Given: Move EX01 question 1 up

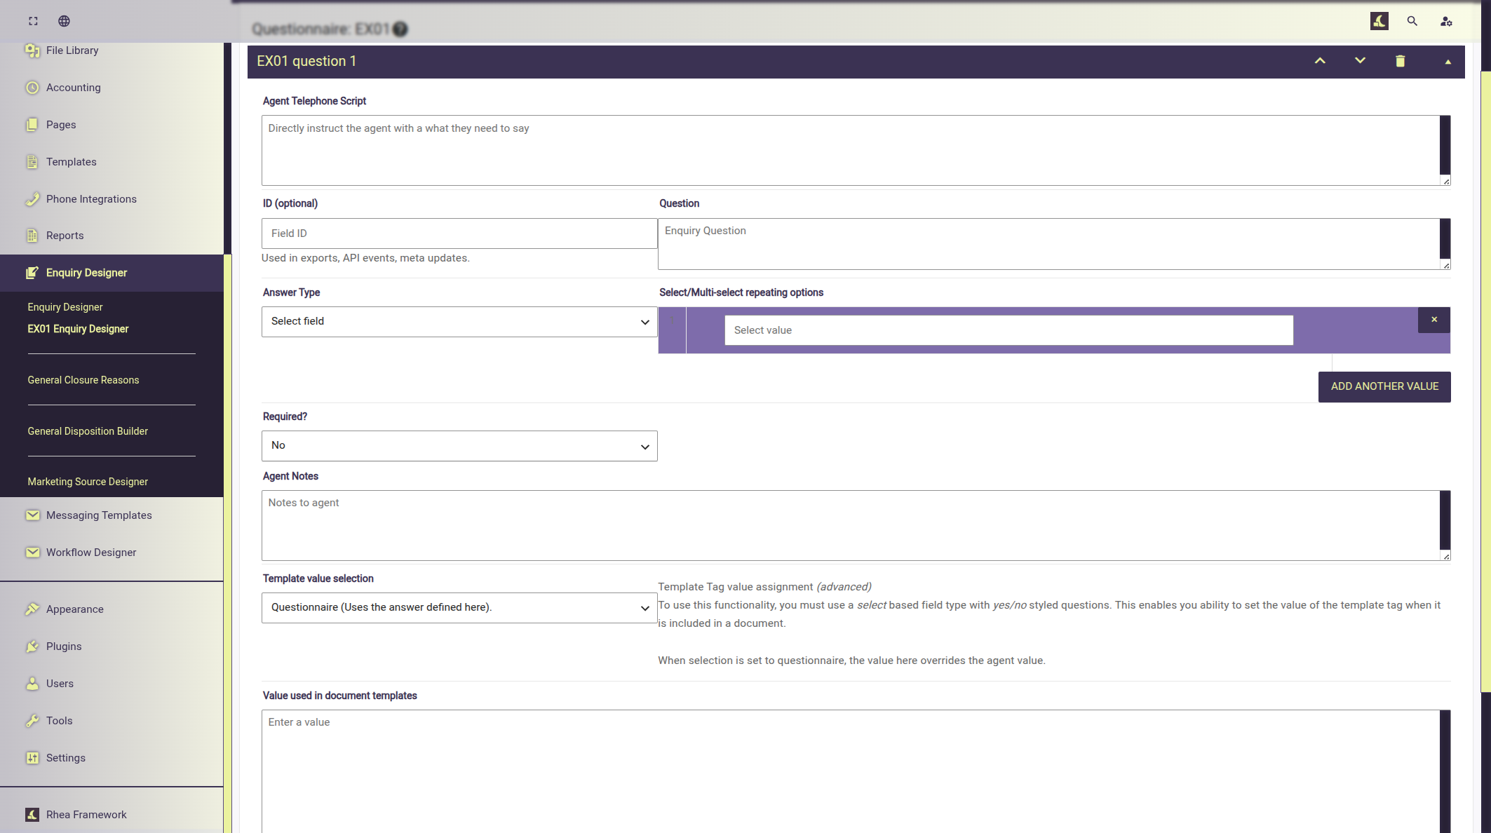Looking at the screenshot, I should tap(1320, 61).
